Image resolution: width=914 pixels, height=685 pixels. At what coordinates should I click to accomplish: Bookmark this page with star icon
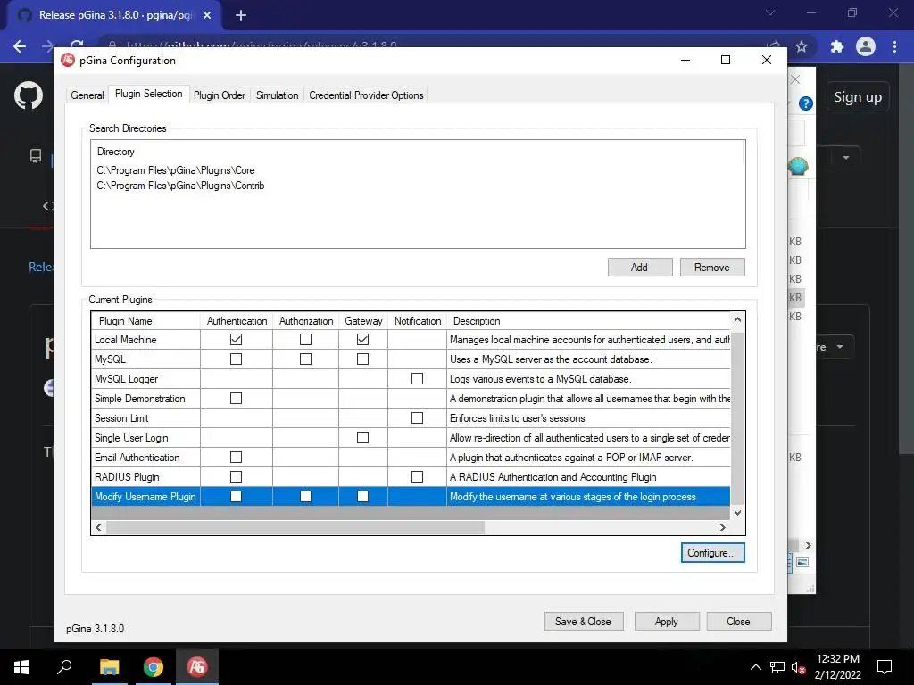[x=802, y=46]
